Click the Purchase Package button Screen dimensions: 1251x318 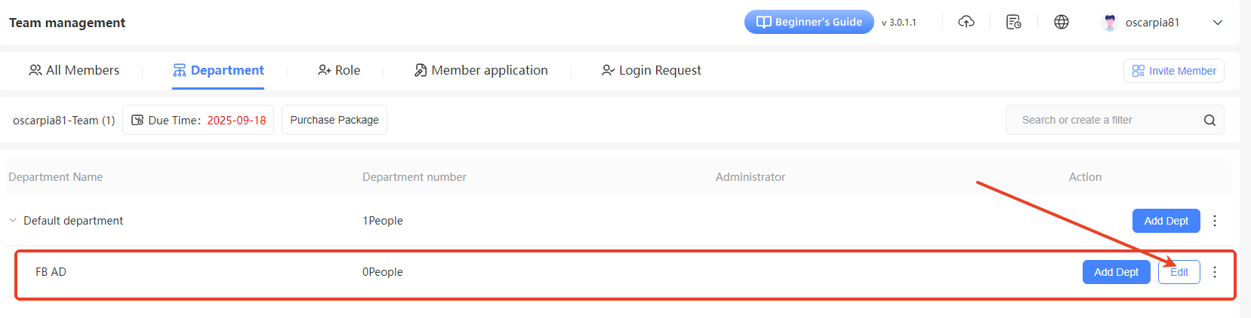tap(334, 120)
